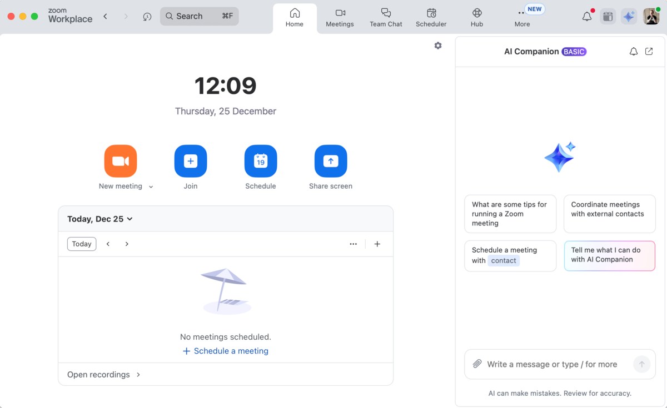Expand the New meeting options arrow
667x408 pixels.
tap(151, 187)
